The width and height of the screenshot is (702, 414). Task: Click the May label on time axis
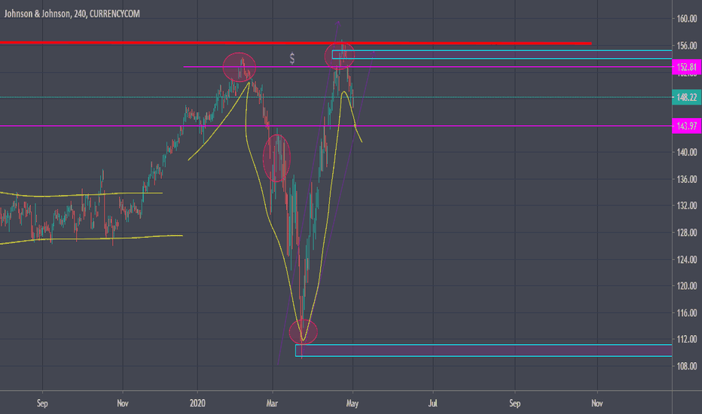pos(353,403)
